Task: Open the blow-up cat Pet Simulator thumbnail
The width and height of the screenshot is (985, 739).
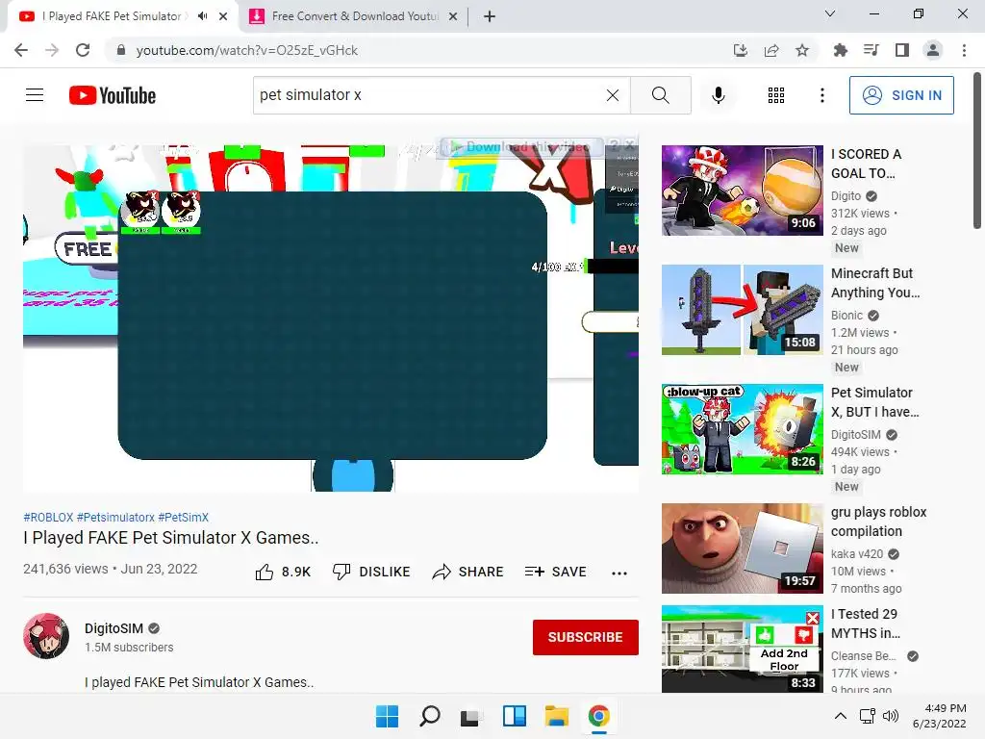Action: tap(742, 429)
